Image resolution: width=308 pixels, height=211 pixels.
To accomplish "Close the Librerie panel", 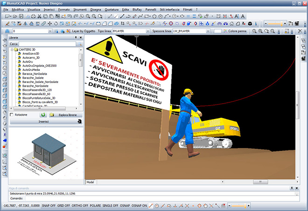I will 80,37.
